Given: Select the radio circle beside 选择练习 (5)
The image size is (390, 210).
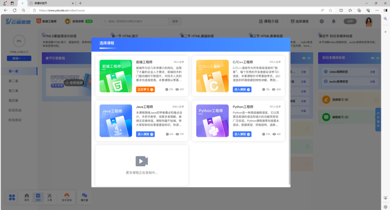Looking at the screenshot, I should point(377,99).
